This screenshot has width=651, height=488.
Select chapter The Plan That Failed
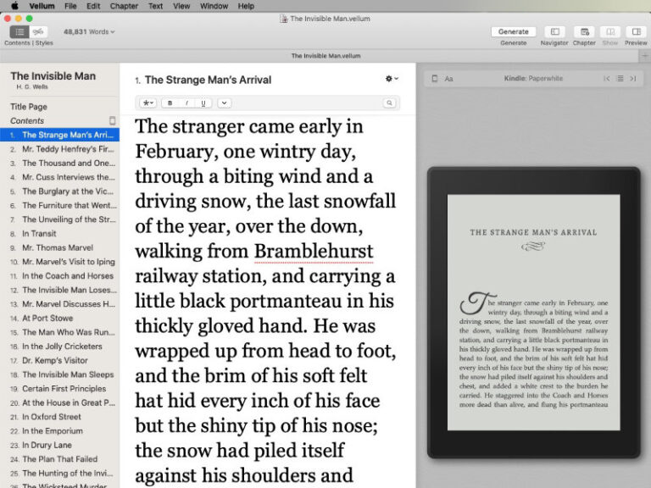point(60,459)
